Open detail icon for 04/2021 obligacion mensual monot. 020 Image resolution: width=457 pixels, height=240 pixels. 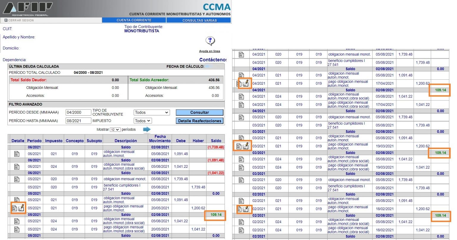(x=241, y=54)
